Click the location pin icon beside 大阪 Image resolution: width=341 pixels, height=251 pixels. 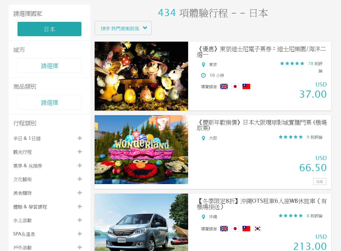pyautogui.click(x=204, y=138)
